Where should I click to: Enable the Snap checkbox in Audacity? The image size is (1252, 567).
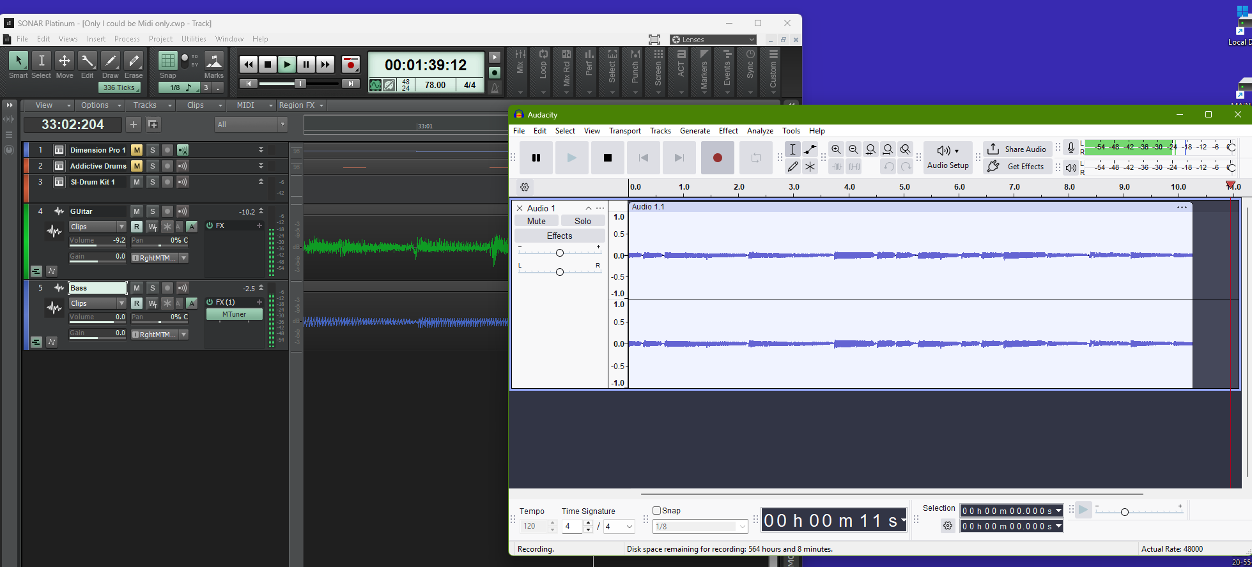(656, 511)
